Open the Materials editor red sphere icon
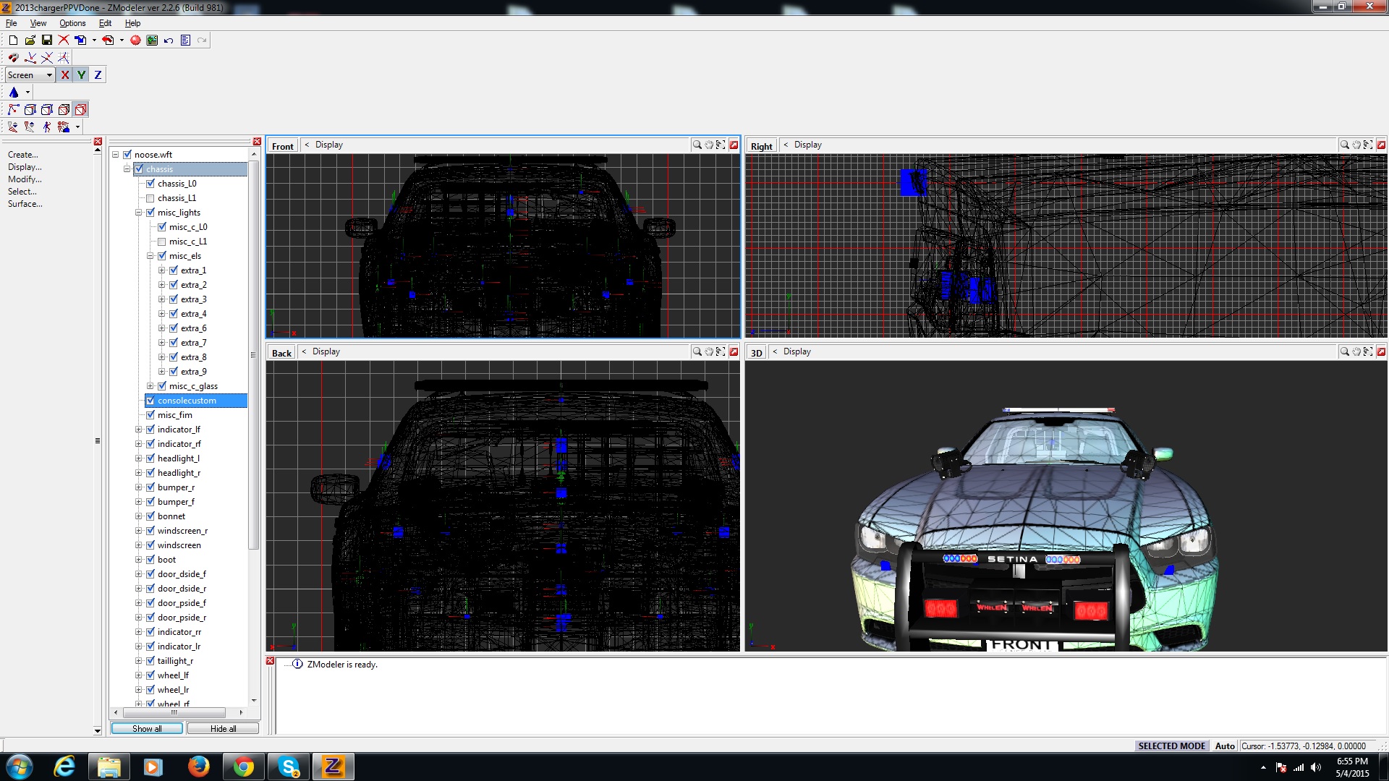 tap(135, 40)
